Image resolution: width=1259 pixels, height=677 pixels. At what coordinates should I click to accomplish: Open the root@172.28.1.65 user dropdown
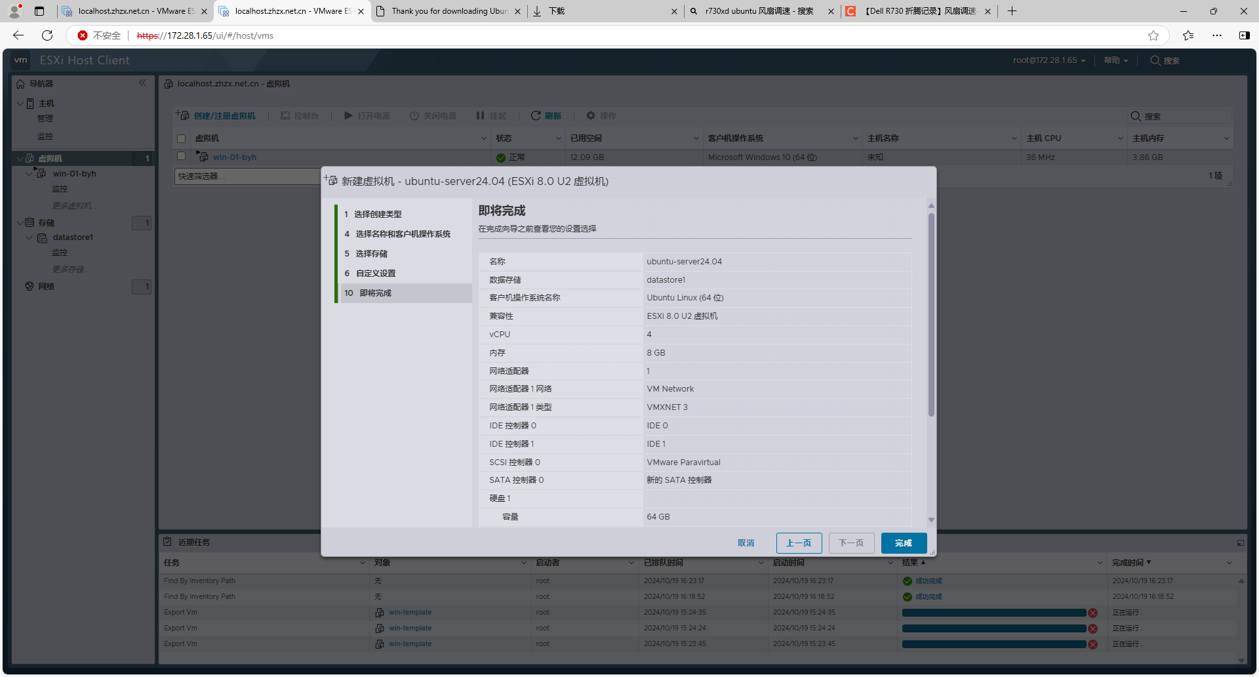[x=1049, y=60]
